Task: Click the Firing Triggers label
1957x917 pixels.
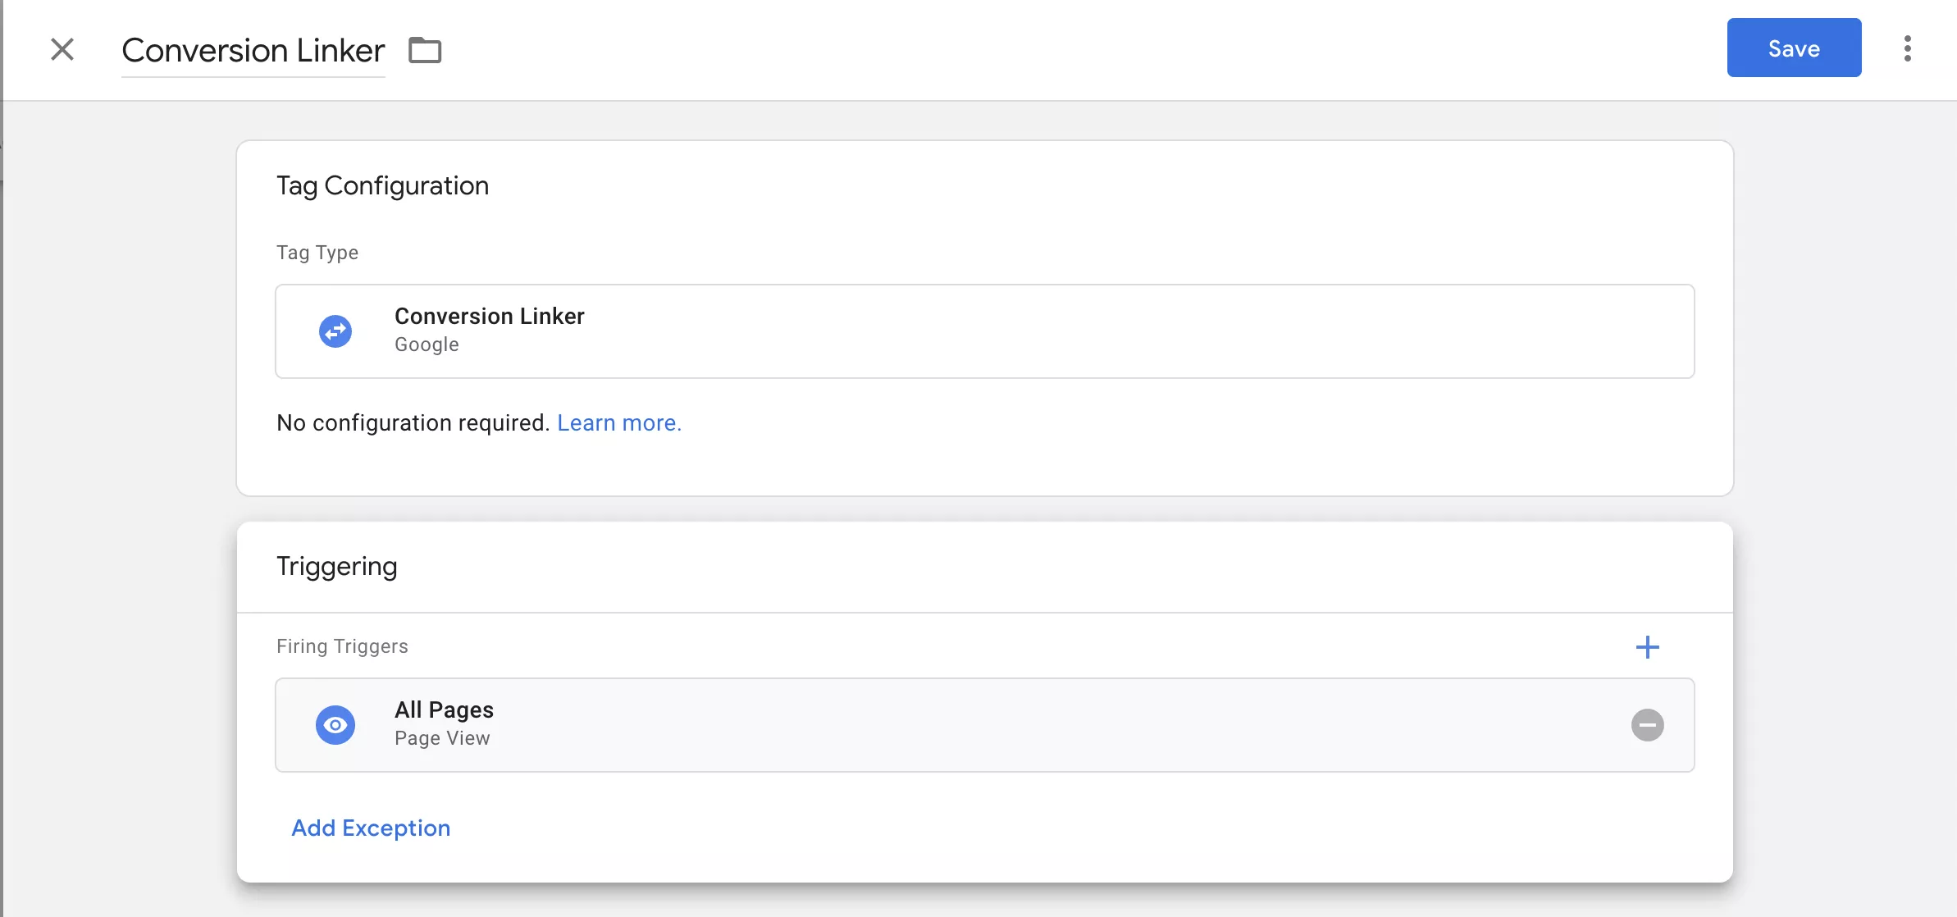Action: [342, 646]
